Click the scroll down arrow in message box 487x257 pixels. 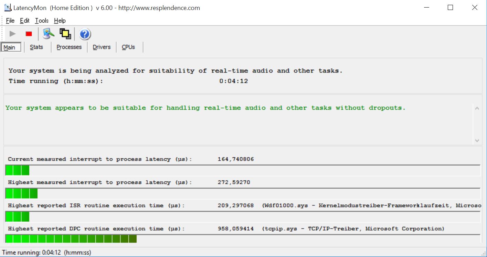pyautogui.click(x=477, y=141)
